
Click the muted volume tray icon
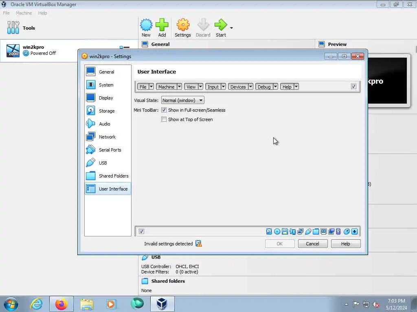tap(376, 305)
